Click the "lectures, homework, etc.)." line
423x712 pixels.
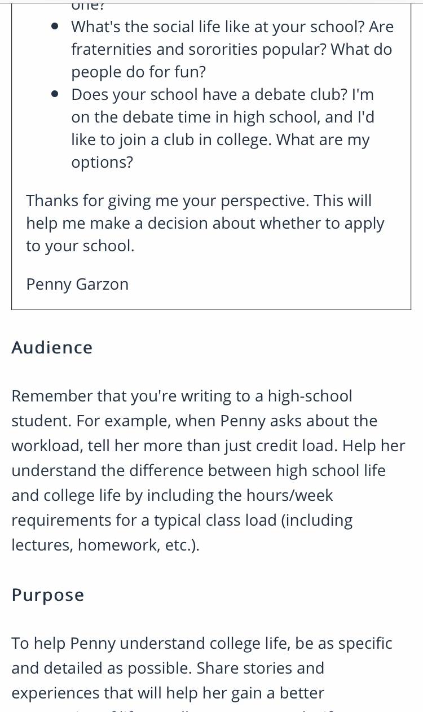point(105,545)
